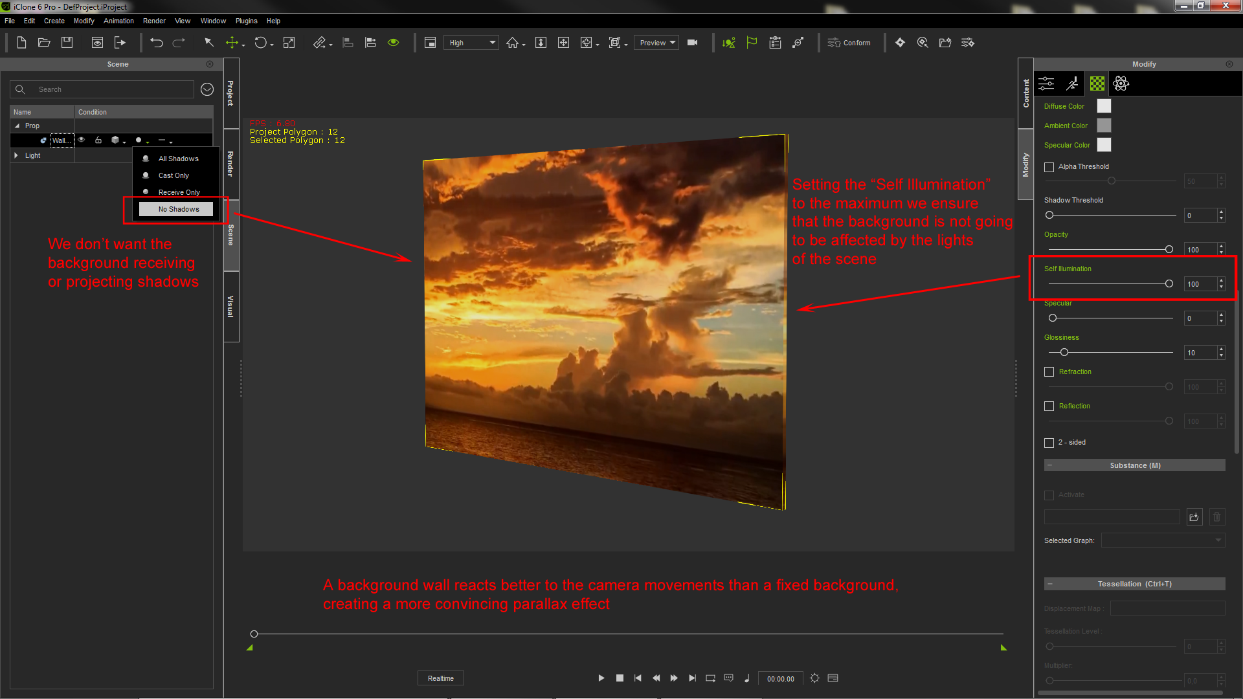Switch to the Project side tab

pos(231,93)
